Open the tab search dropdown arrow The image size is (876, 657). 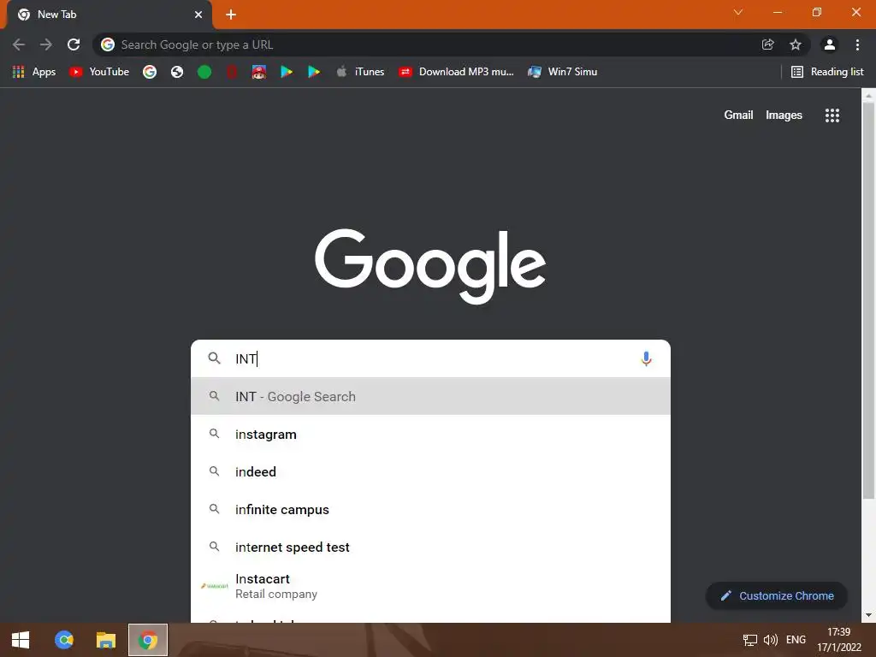click(x=738, y=12)
